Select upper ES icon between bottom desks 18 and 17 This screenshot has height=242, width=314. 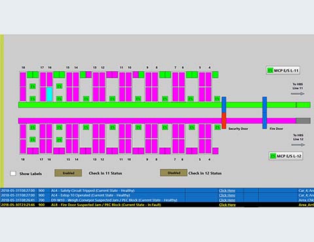[33, 128]
